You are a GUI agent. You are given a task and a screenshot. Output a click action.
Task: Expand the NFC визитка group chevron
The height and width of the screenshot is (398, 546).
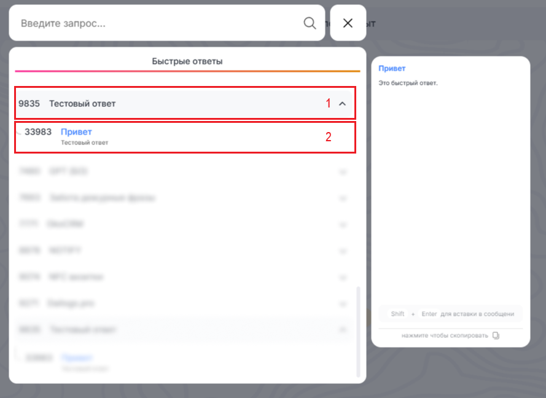pyautogui.click(x=343, y=277)
